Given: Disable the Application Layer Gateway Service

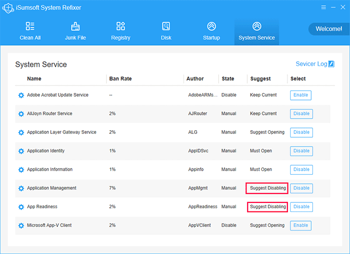Looking at the screenshot, I should 301,132.
